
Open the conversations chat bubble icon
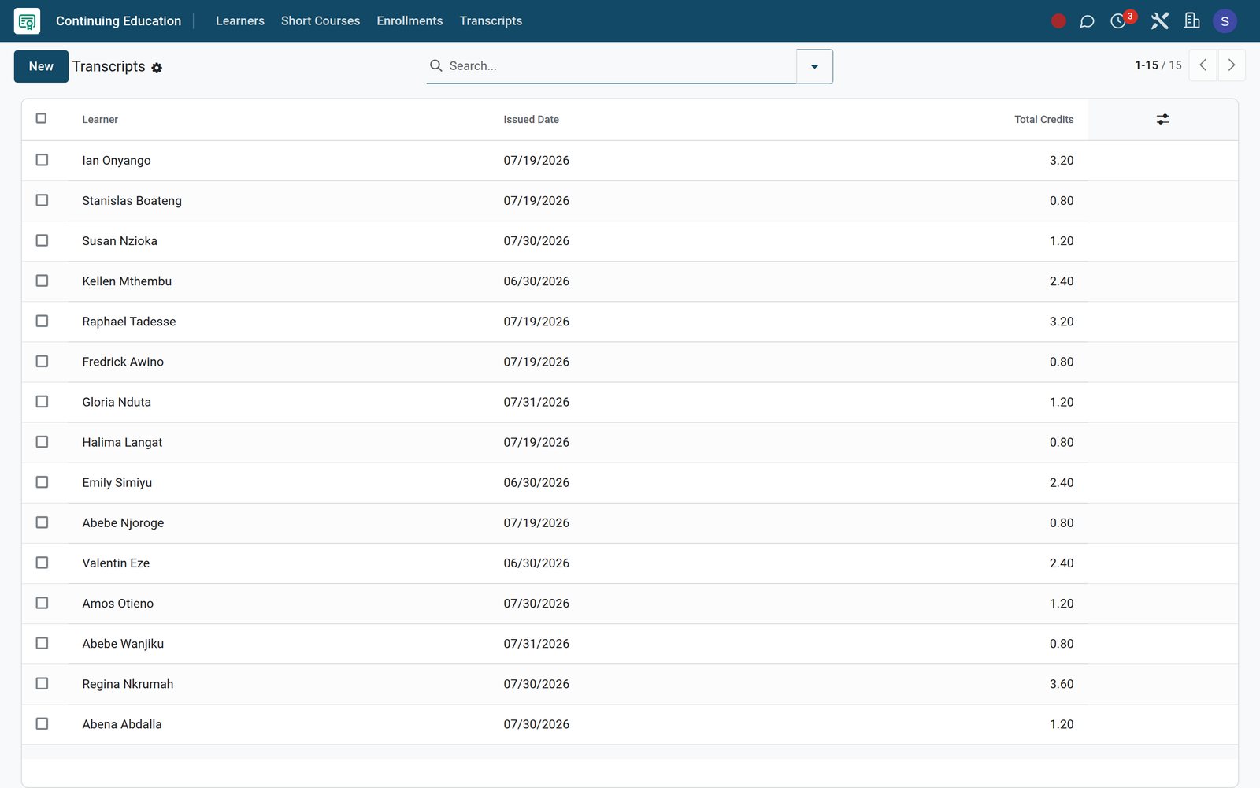click(x=1087, y=21)
